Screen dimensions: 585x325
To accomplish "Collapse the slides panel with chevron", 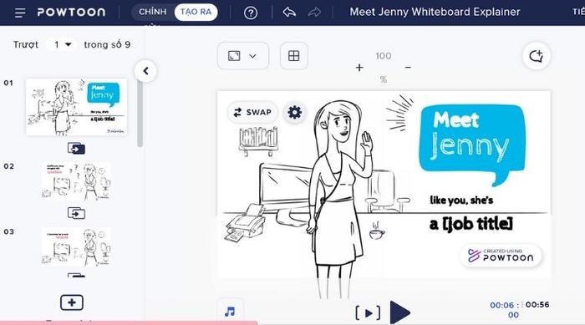I will coord(145,71).
